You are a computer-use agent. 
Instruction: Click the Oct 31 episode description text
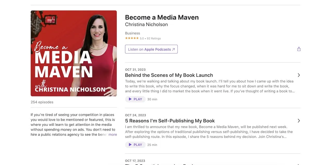210,86
